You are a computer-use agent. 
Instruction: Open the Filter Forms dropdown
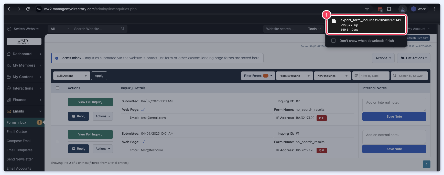[x=258, y=76]
